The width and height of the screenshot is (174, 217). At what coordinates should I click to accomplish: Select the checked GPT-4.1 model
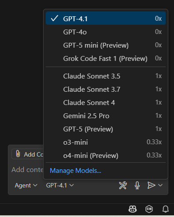pyautogui.click(x=105, y=19)
